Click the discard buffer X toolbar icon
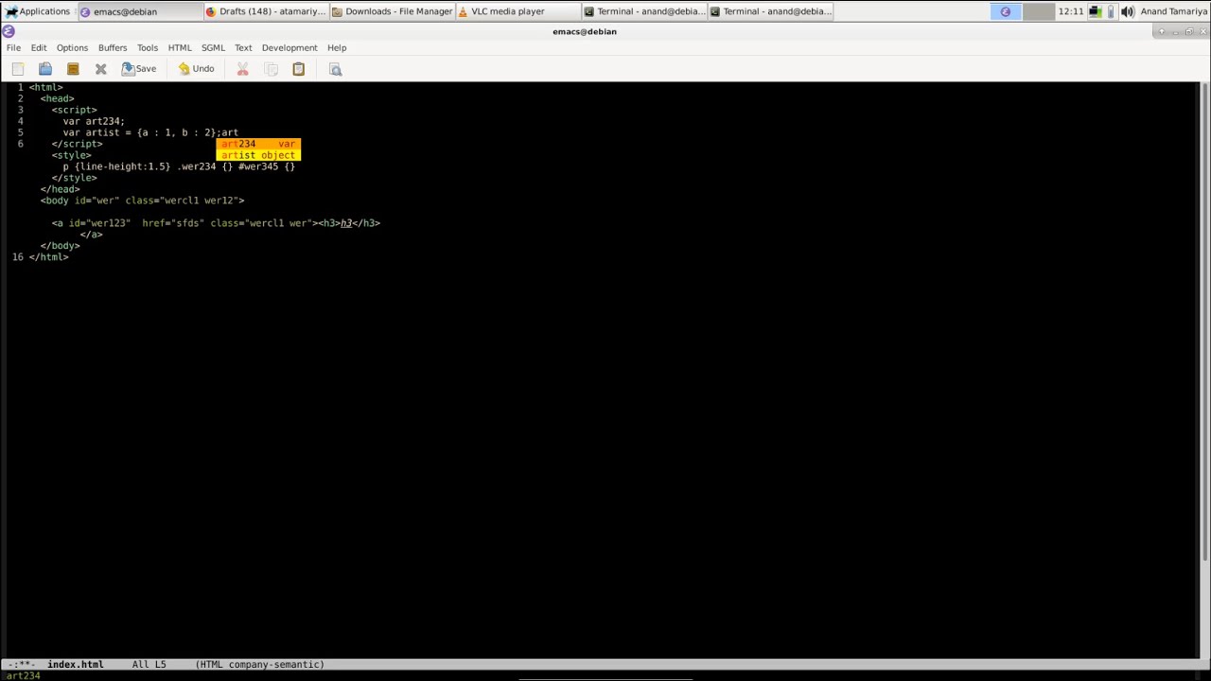 tap(100, 69)
